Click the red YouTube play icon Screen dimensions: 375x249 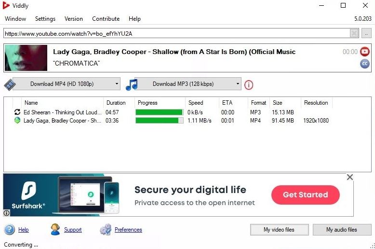(365, 52)
